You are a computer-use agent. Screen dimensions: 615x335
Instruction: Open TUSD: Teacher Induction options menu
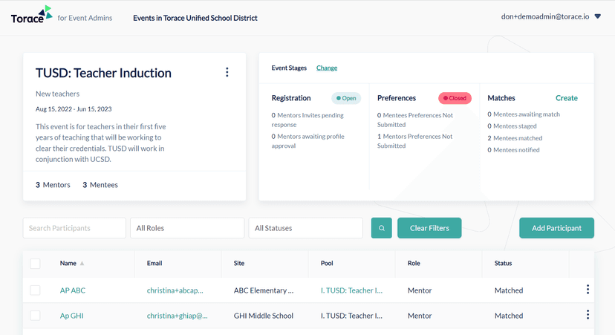[227, 72]
